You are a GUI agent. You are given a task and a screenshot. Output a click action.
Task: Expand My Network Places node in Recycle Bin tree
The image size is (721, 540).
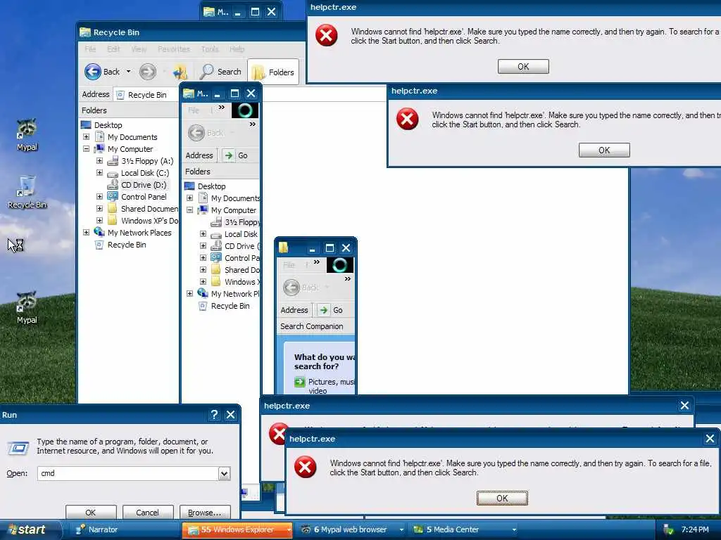(86, 232)
